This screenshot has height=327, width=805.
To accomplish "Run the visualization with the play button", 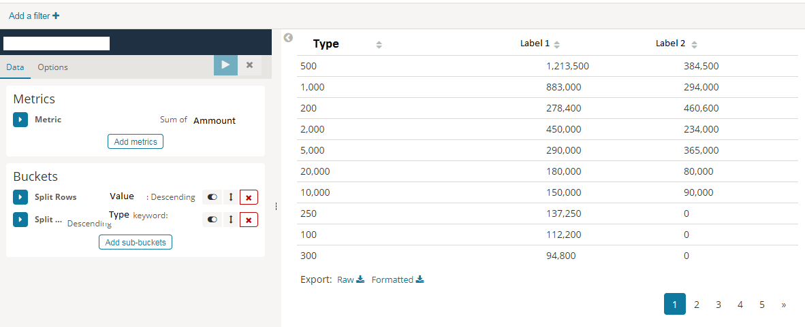I will pyautogui.click(x=225, y=65).
